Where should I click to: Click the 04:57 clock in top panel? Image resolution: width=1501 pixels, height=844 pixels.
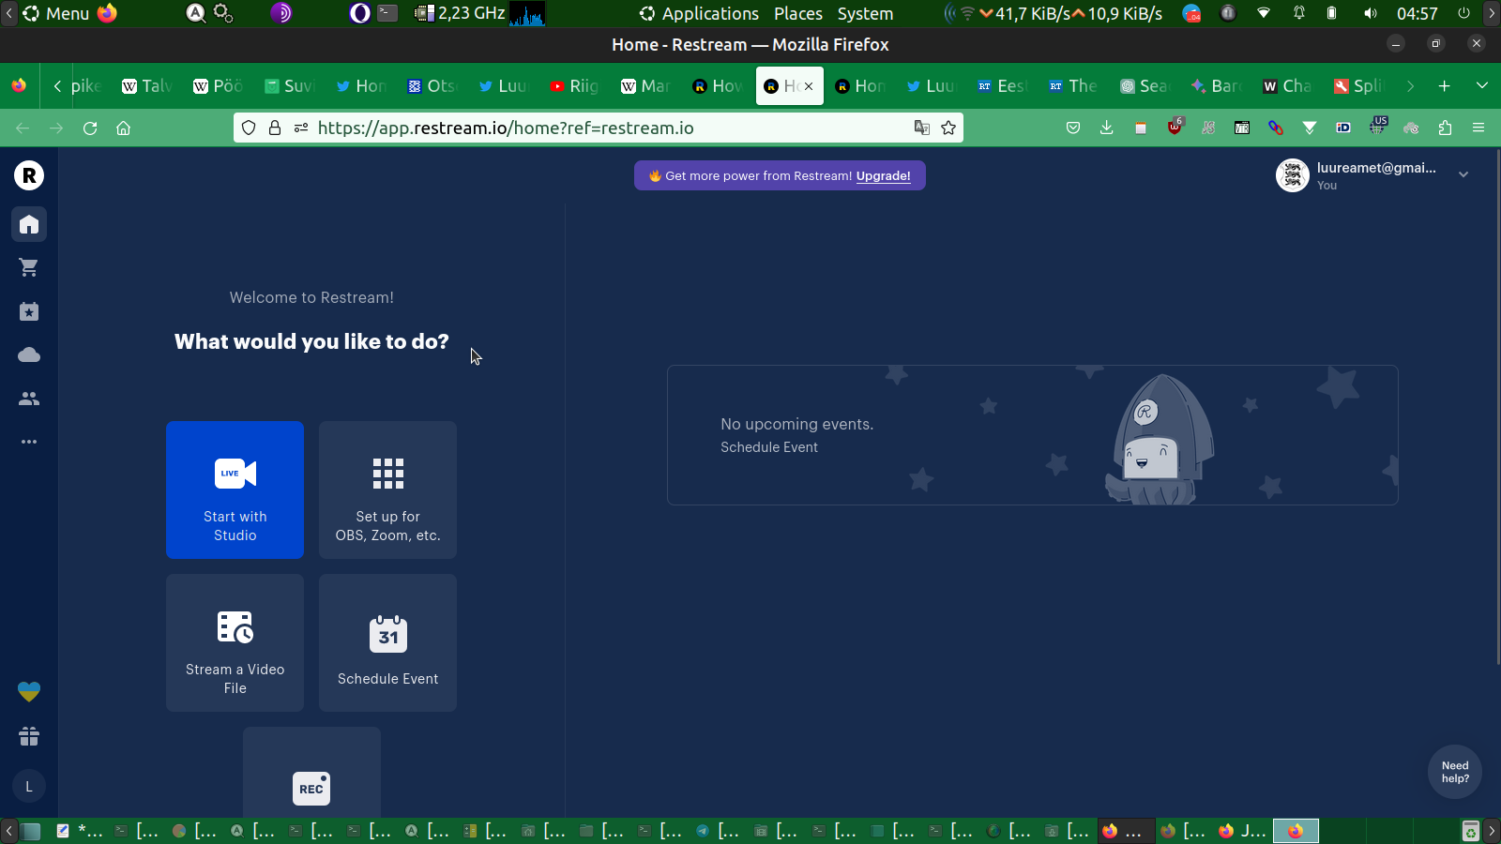(1417, 13)
